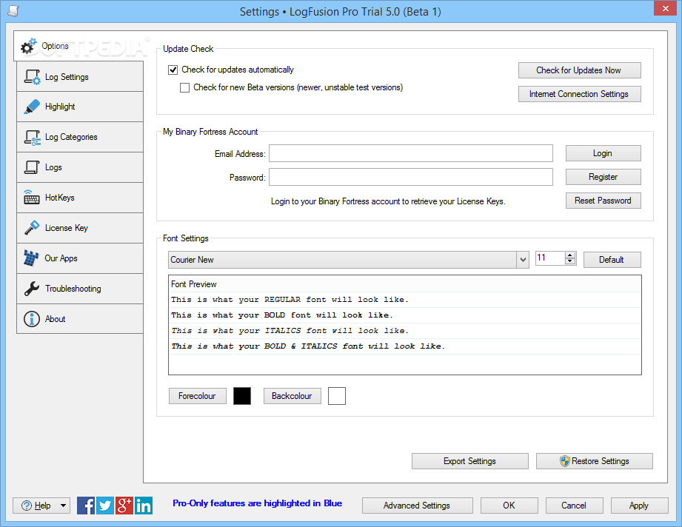682x527 pixels.
Task: Click the HotKeys keyboard icon
Action: point(32,198)
